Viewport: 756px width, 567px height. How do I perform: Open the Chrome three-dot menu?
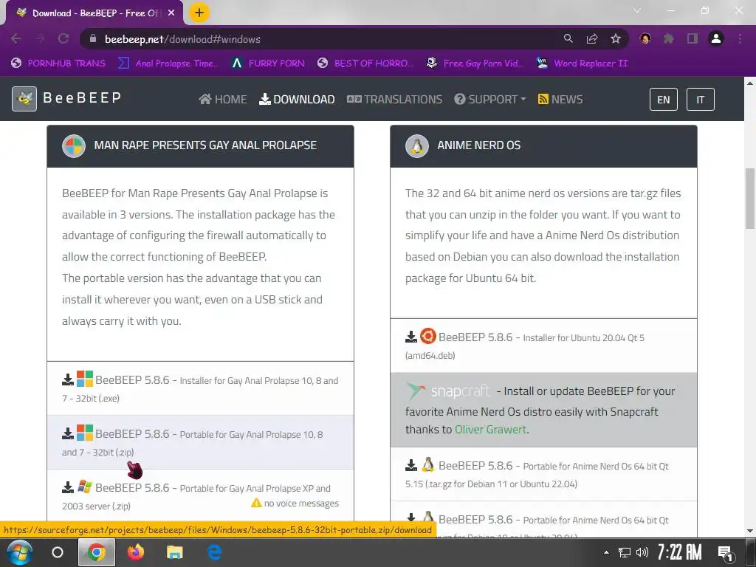click(740, 38)
